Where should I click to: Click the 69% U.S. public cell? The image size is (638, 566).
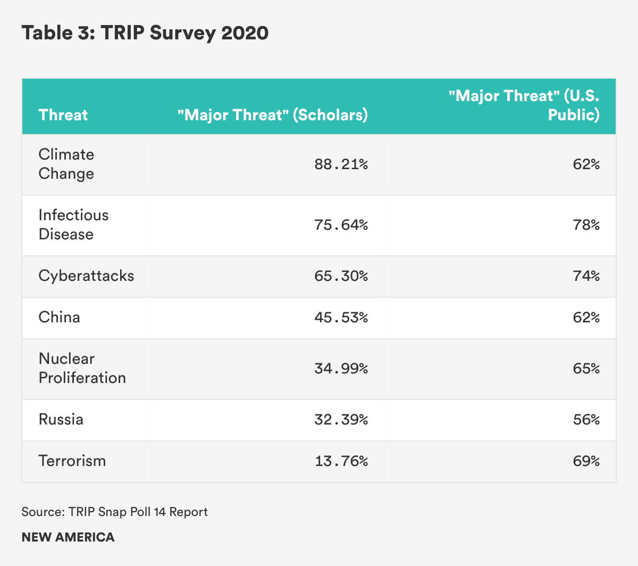click(x=586, y=461)
